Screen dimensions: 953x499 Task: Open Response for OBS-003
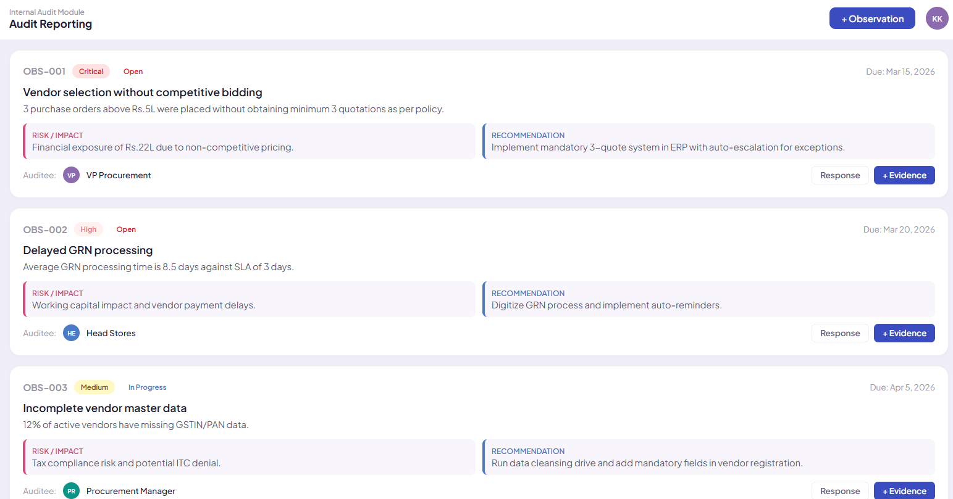tap(840, 490)
